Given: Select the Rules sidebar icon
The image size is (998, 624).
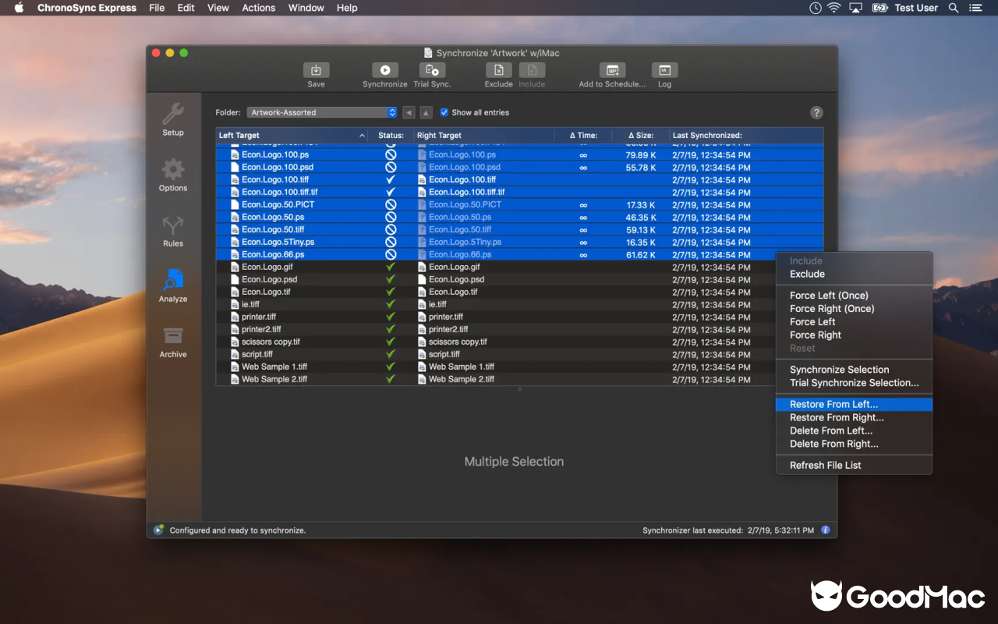Looking at the screenshot, I should click(172, 230).
